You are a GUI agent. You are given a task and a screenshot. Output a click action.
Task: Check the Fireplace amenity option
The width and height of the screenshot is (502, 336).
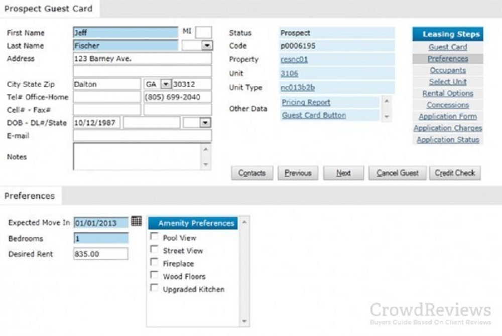click(155, 262)
